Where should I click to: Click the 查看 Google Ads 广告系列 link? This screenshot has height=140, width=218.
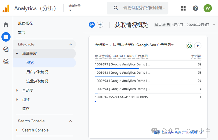point(175,132)
